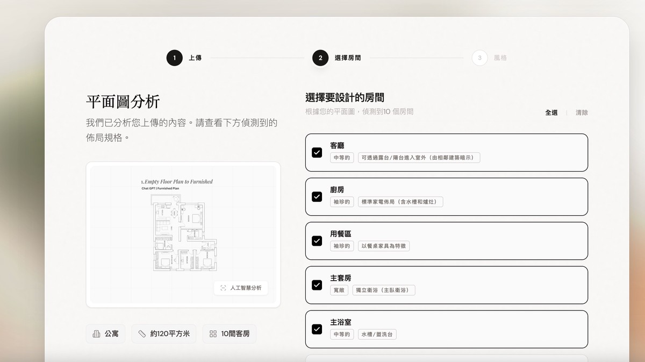Go back to step 1 上傳
Viewport: 645px width, 362px height.
click(x=175, y=58)
